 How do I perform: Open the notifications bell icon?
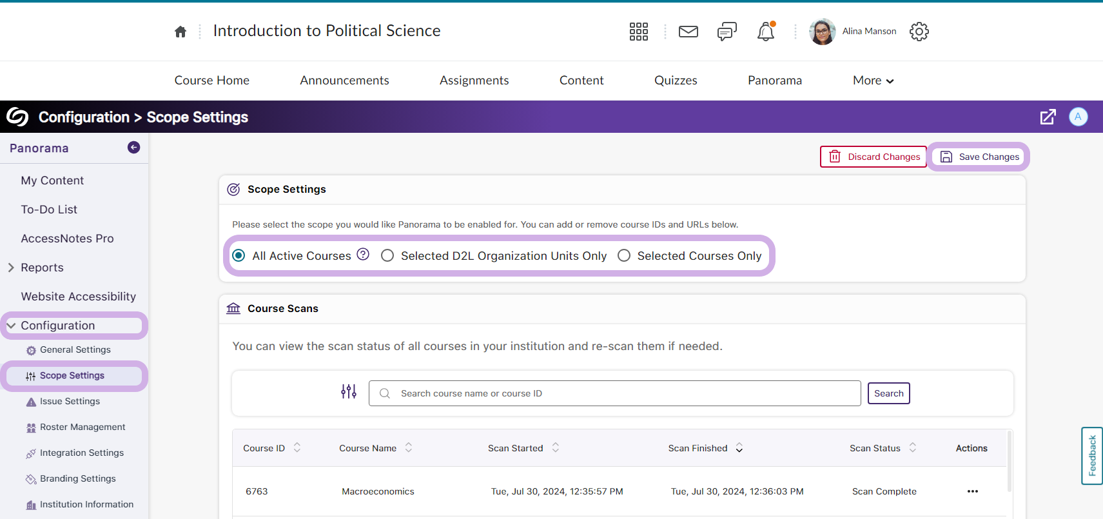point(765,32)
